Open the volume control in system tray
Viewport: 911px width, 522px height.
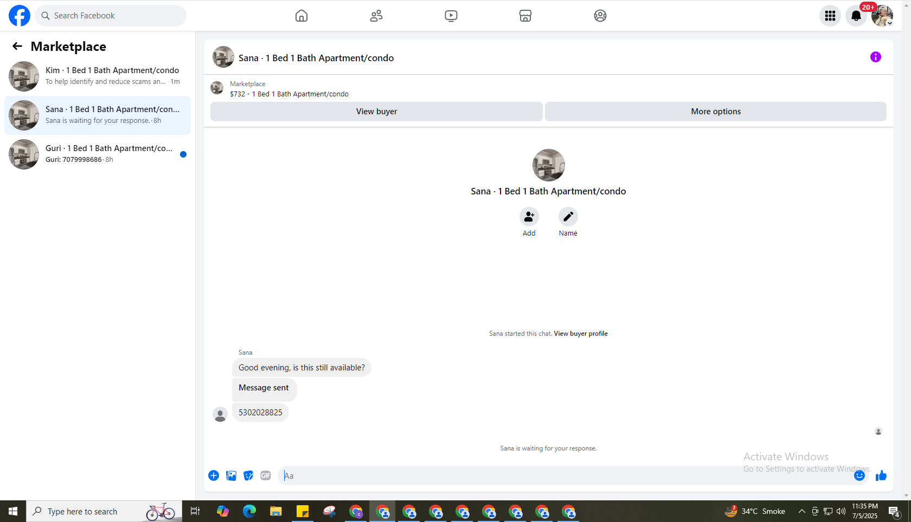[841, 511]
